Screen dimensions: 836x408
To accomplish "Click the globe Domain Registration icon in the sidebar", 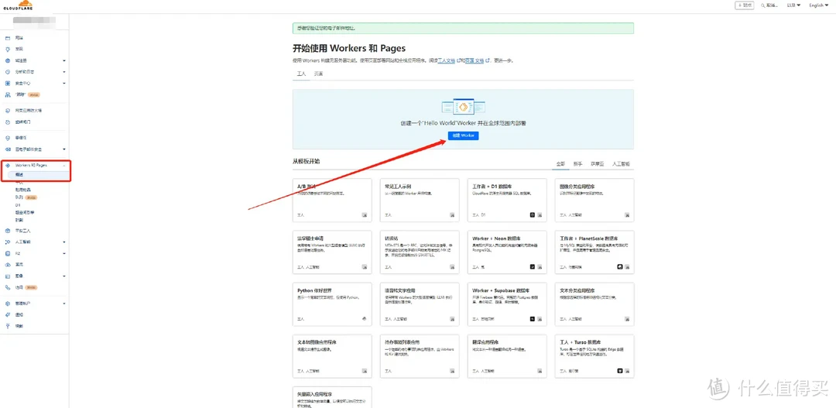I will click(x=8, y=61).
